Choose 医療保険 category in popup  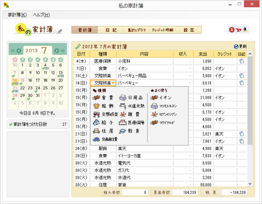[132, 123]
